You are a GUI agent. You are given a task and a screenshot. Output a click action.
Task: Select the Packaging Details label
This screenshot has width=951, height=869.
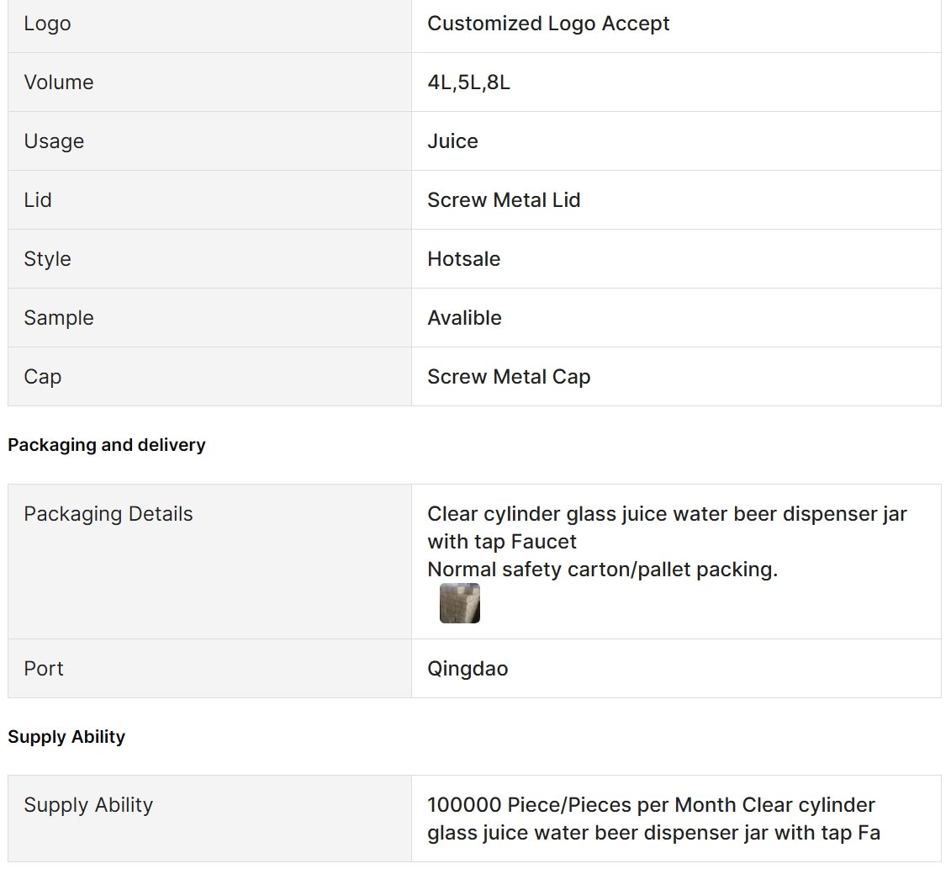108,514
